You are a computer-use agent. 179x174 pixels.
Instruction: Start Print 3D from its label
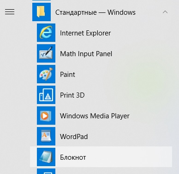coord(72,95)
